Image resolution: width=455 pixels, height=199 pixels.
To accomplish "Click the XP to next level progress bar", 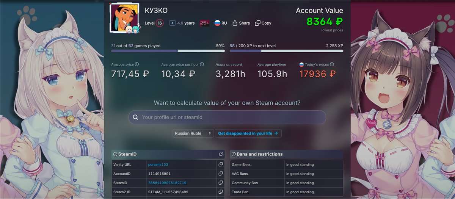I will point(286,51).
